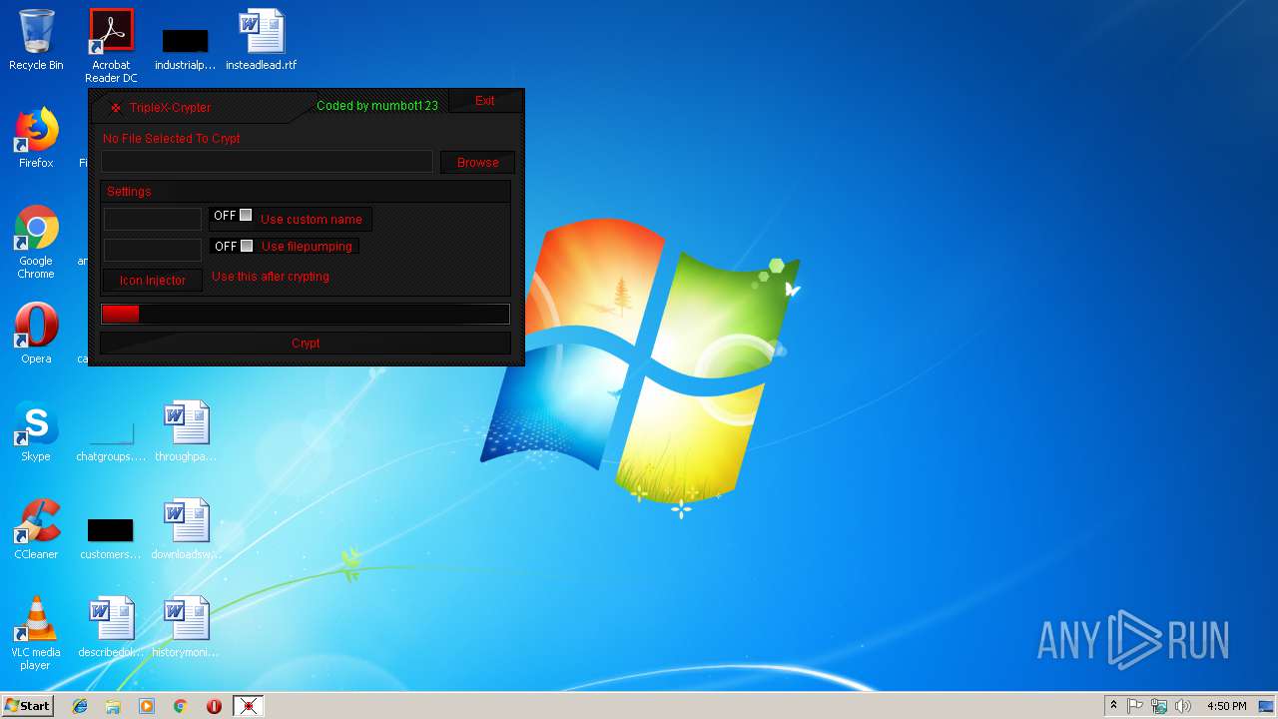Launch VLC media player shortcut
1278x719 pixels.
point(36,633)
